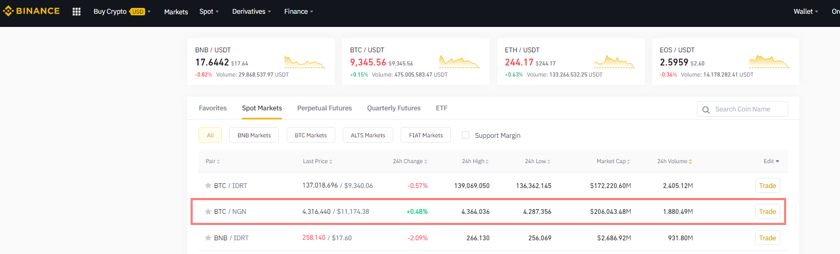
Task: Open the EOS / USDT ticker card
Action: coord(725,61)
